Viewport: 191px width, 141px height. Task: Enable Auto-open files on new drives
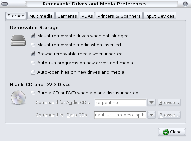point(33,72)
